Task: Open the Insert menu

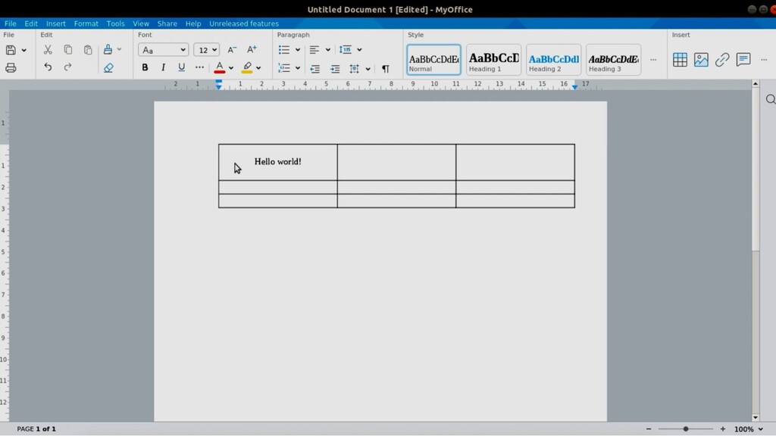Action: [56, 23]
